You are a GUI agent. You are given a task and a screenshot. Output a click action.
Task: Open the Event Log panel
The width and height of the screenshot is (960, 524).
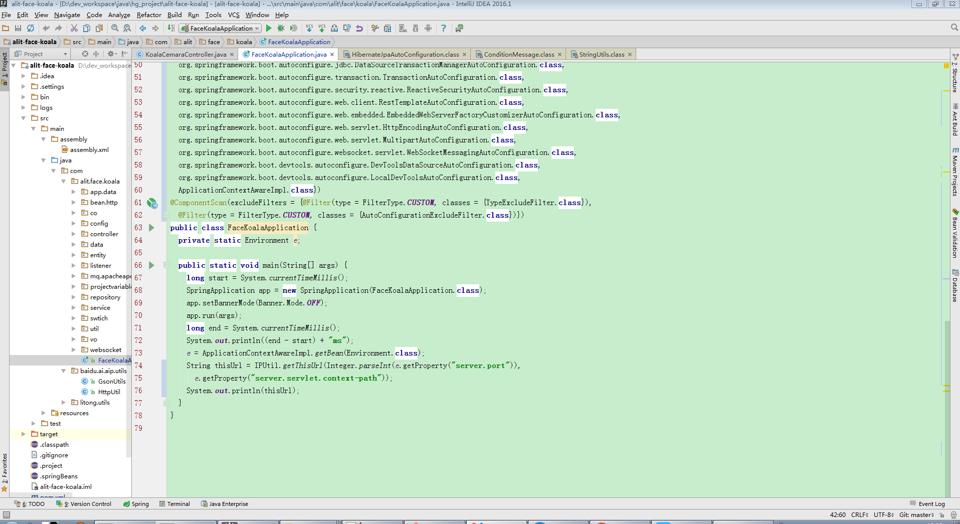point(927,504)
